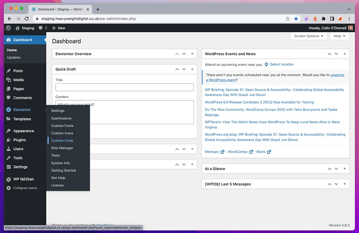
Task: Open the Help dropdown tab
Action: coord(339,36)
